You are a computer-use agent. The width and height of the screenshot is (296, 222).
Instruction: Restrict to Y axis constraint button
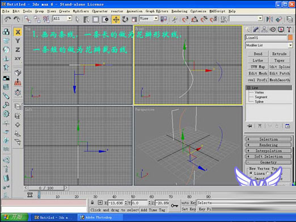(18, 41)
